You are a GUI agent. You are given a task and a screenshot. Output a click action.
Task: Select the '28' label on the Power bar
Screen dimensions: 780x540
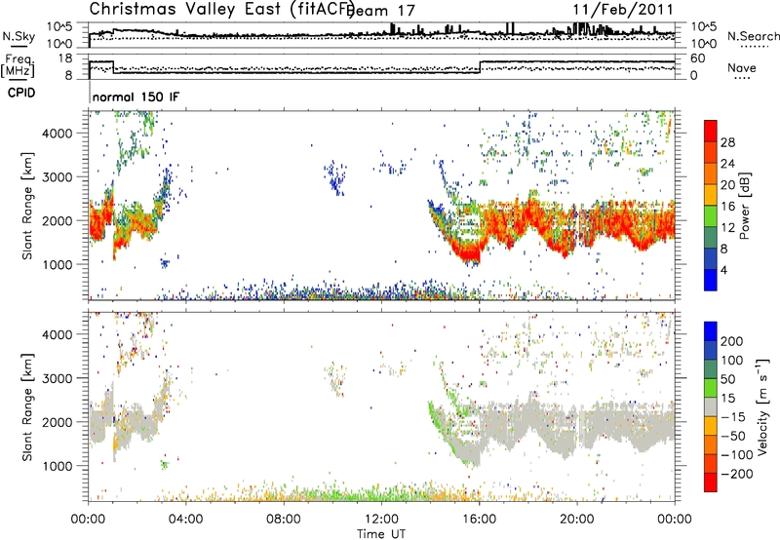(727, 142)
